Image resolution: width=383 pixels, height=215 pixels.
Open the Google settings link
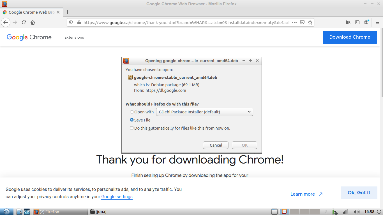pyautogui.click(x=117, y=197)
